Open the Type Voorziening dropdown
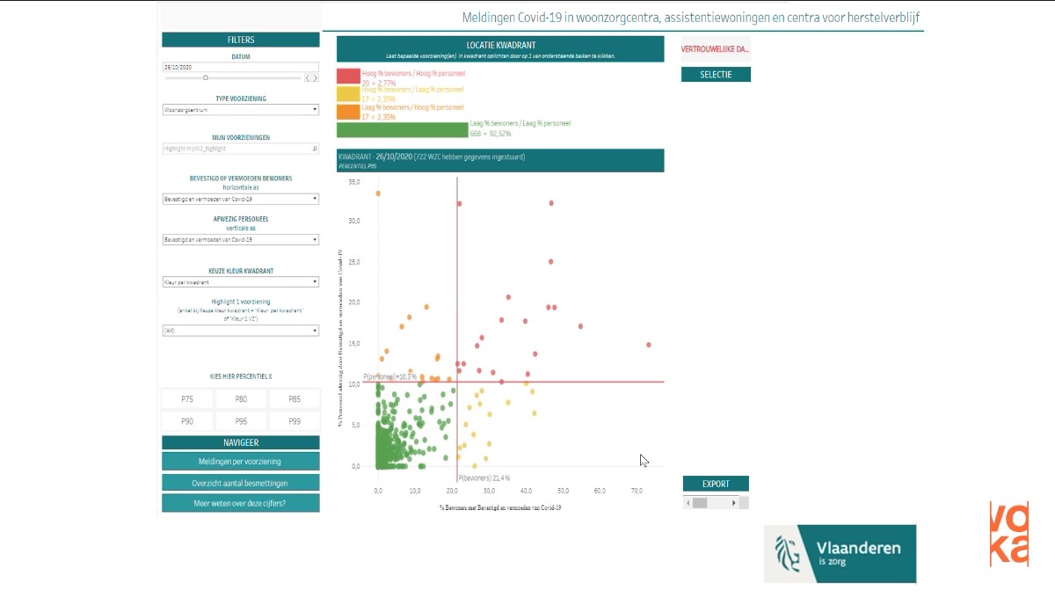The image size is (1055, 598). 240,110
